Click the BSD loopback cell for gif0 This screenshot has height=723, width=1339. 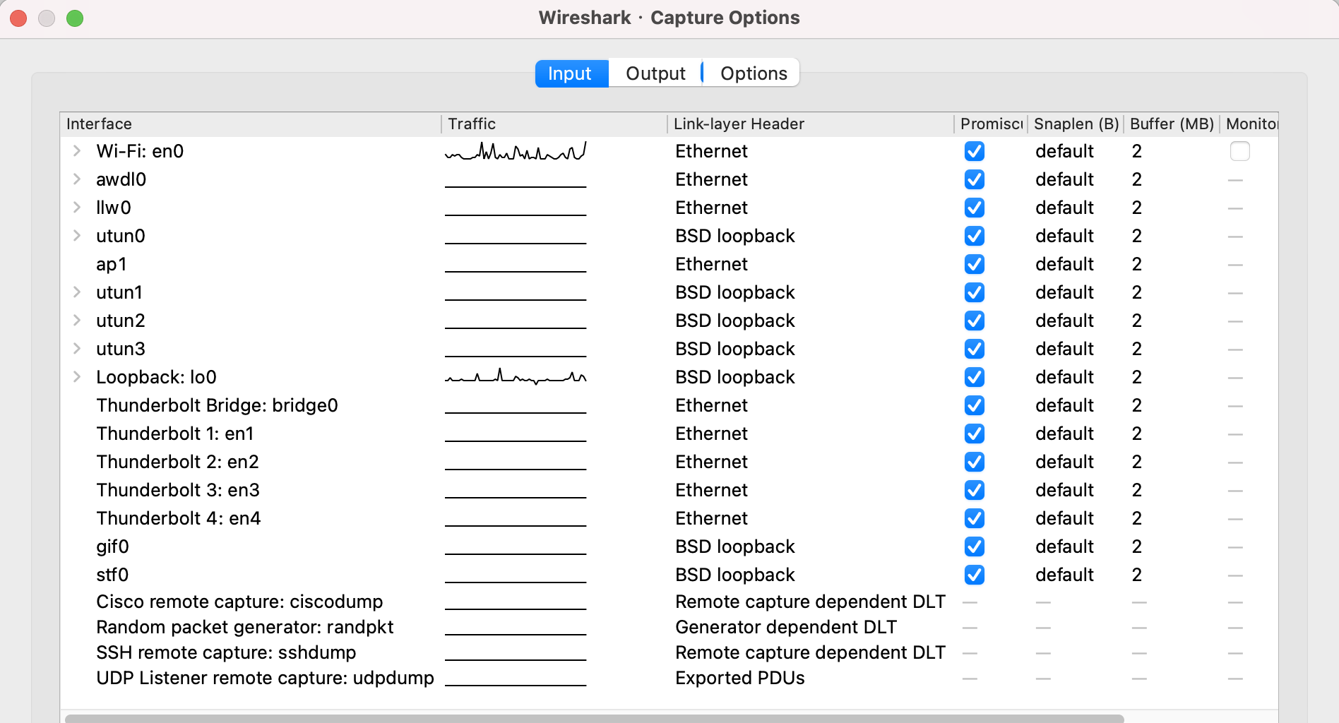(735, 546)
